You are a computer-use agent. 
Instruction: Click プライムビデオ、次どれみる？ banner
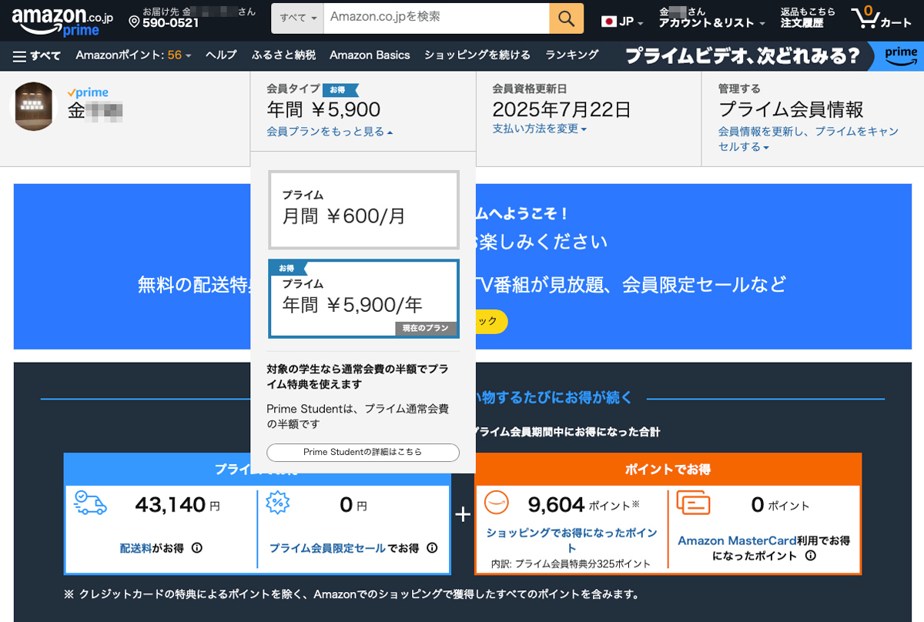click(743, 55)
